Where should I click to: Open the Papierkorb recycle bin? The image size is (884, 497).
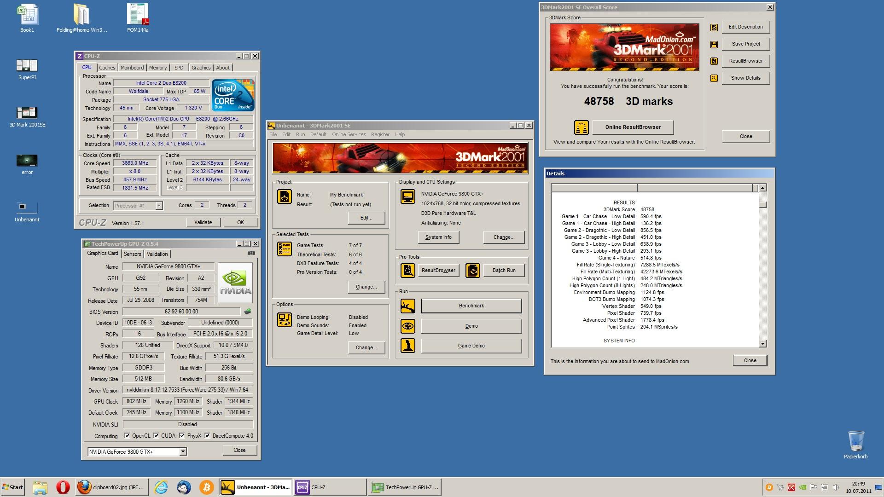tap(855, 444)
